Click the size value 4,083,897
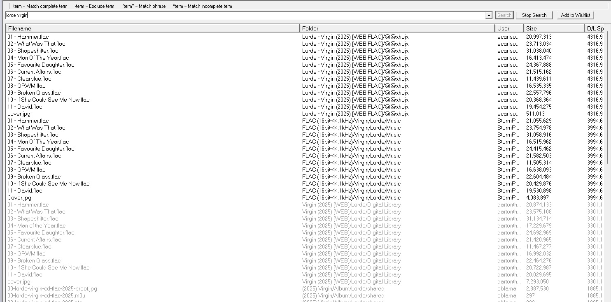Image resolution: width=611 pixels, height=302 pixels. (x=537, y=197)
